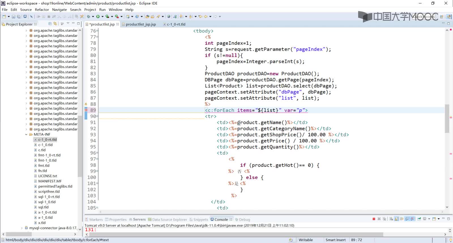Toggle code folding at line 76
Image resolution: width=453 pixels, height=243 pixels.
tap(97, 31)
